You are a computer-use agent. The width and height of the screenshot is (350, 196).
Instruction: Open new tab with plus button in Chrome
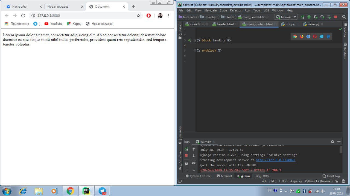tap(133, 7)
